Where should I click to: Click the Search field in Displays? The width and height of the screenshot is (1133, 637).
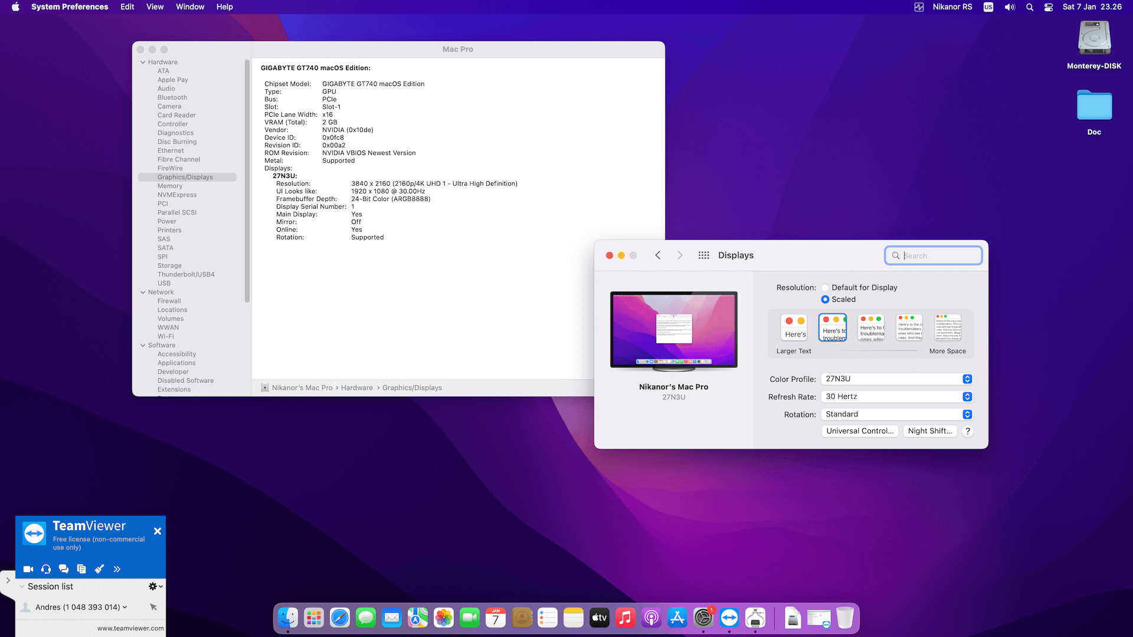tap(938, 256)
